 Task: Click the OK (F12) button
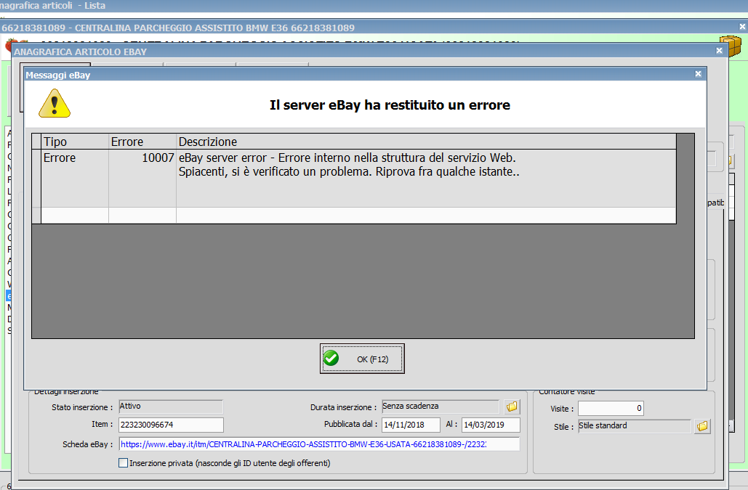(x=362, y=359)
